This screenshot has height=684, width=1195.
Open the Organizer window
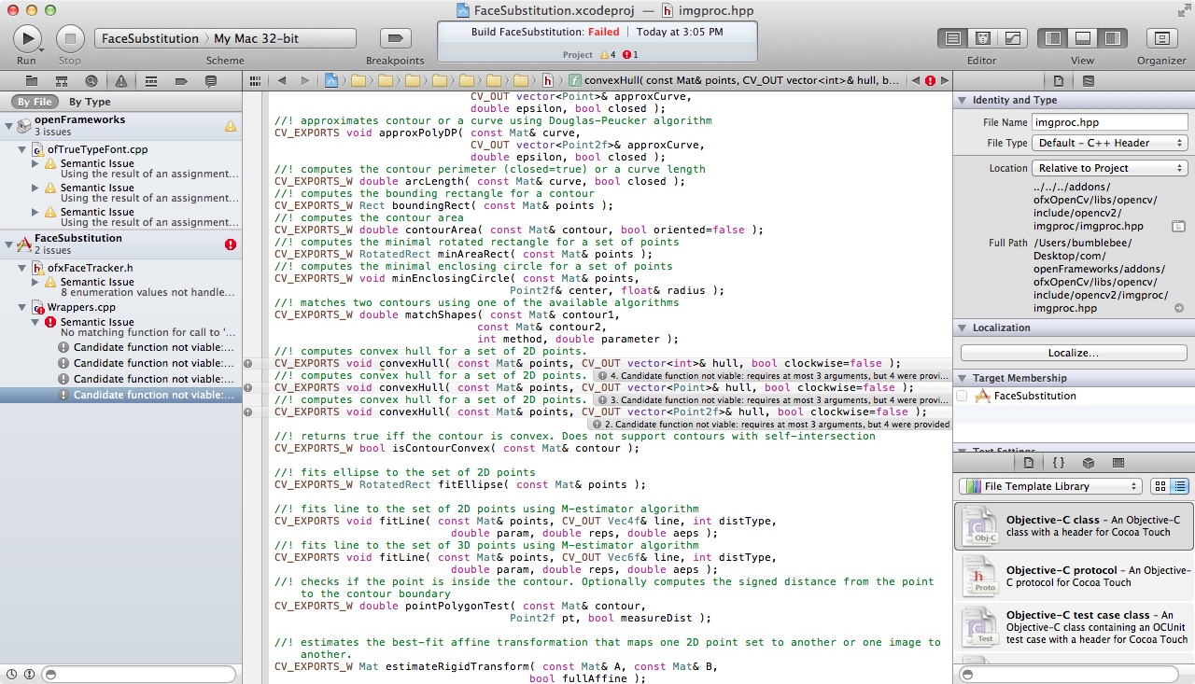(1161, 38)
